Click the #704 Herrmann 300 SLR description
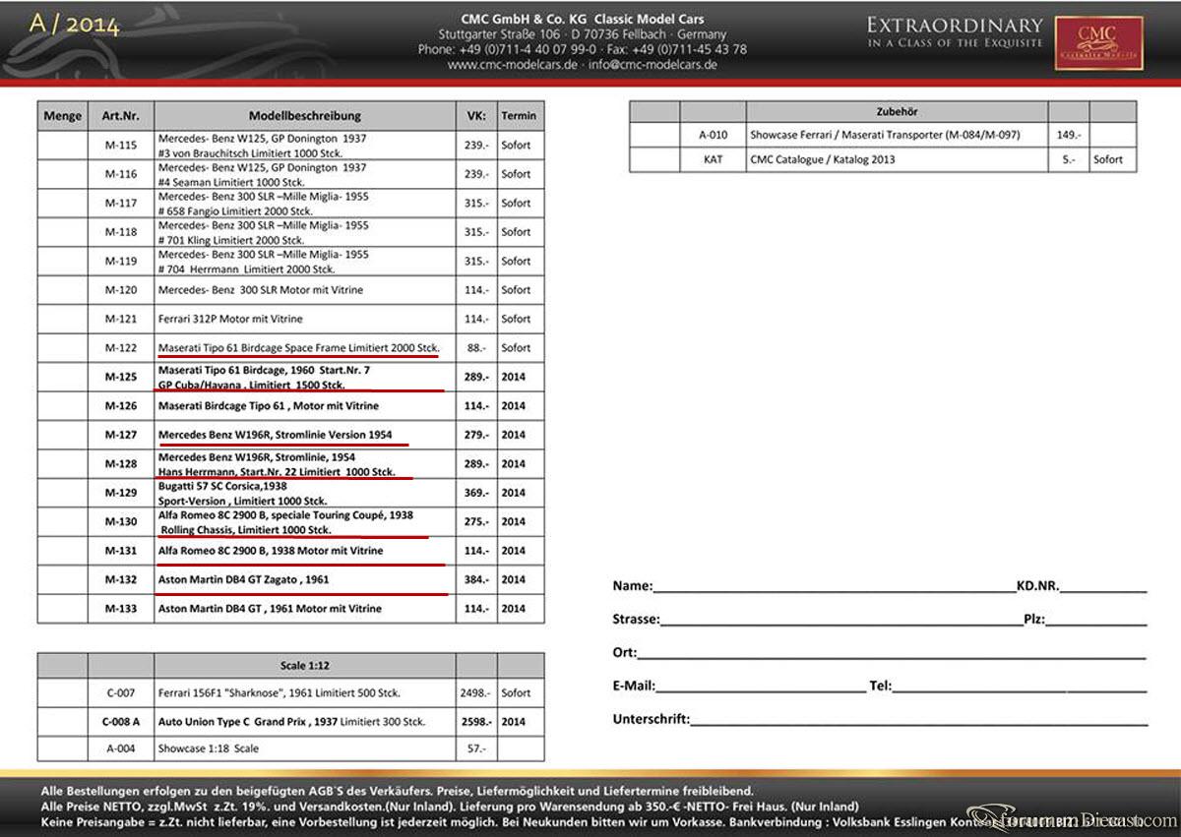 (x=264, y=262)
